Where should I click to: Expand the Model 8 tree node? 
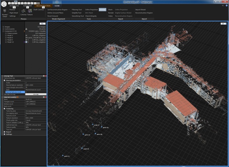coord(6,38)
